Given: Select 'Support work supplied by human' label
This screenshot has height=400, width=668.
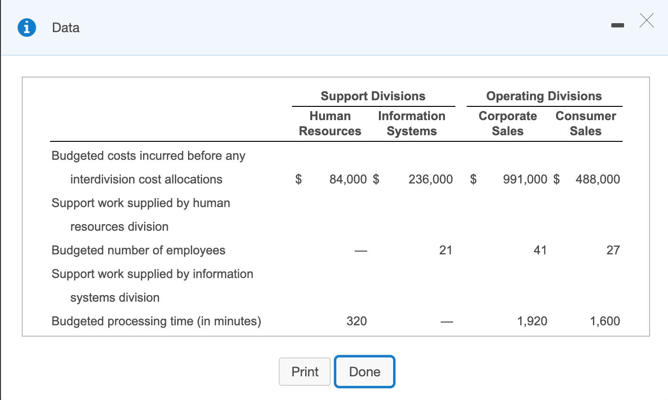Looking at the screenshot, I should (141, 203).
